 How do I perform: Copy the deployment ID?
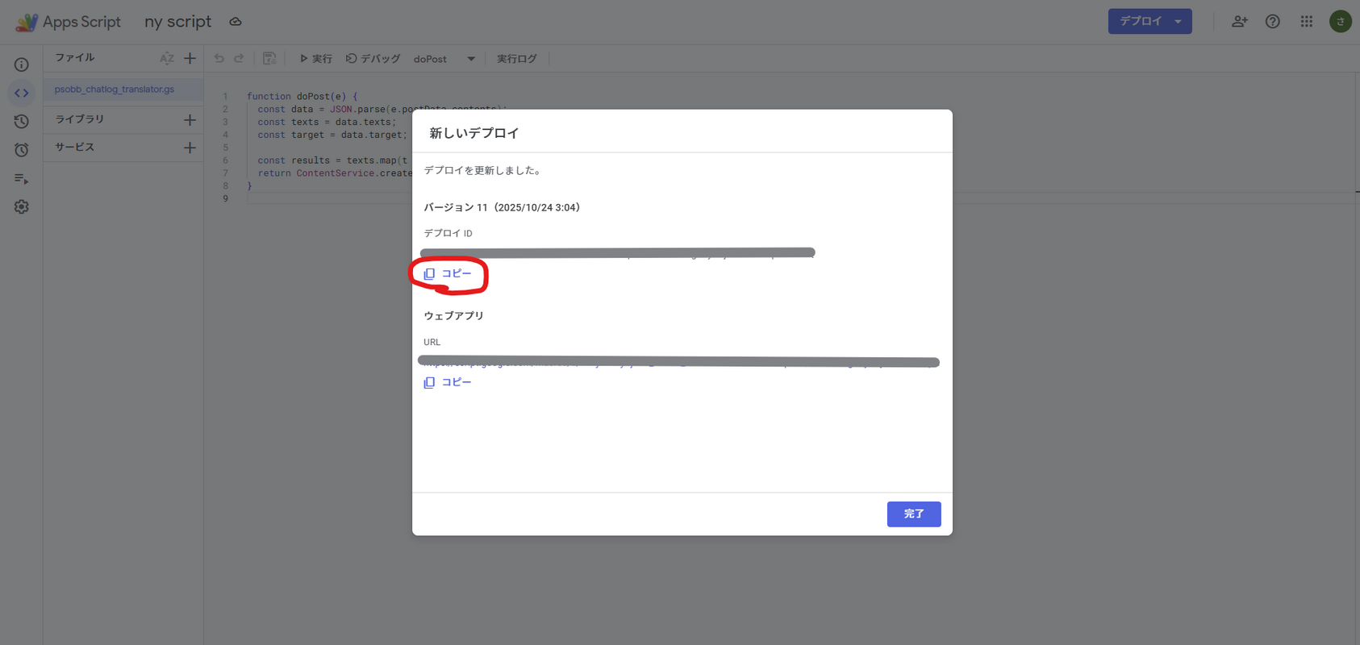click(448, 274)
